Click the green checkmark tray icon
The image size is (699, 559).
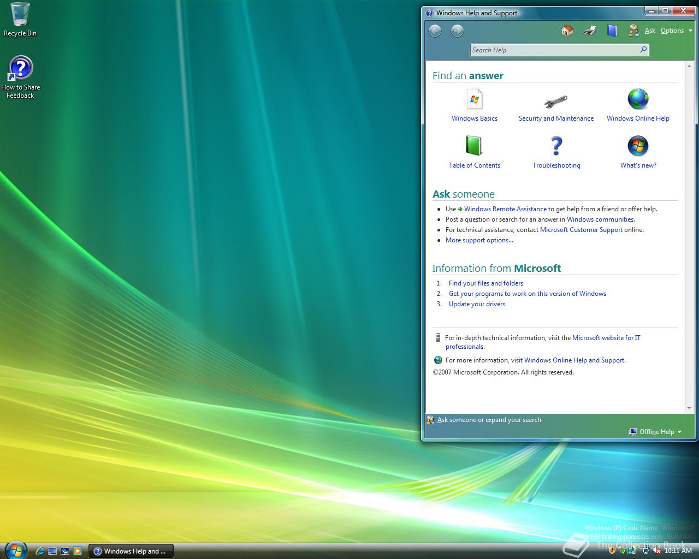(623, 551)
